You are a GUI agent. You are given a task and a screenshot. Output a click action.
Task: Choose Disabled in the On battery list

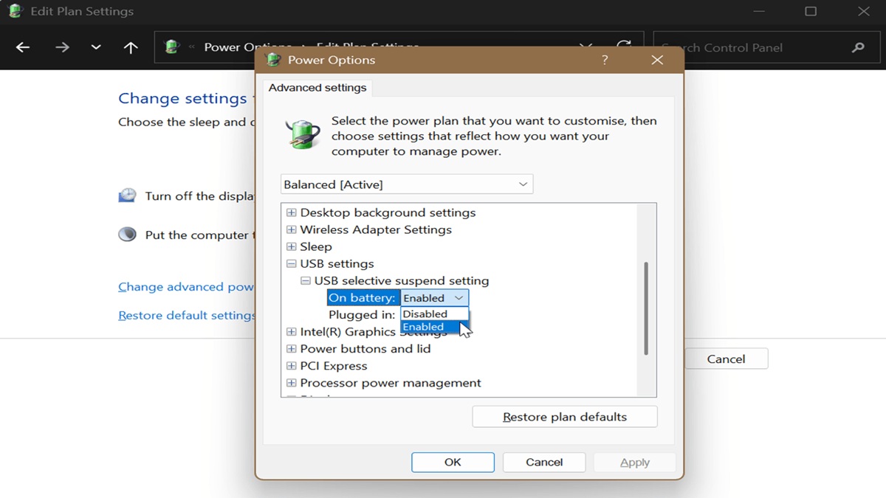coord(434,314)
